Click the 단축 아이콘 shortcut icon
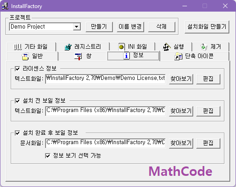Image resolution: width=236 pixels, height=187 pixels. pyautogui.click(x=178, y=57)
